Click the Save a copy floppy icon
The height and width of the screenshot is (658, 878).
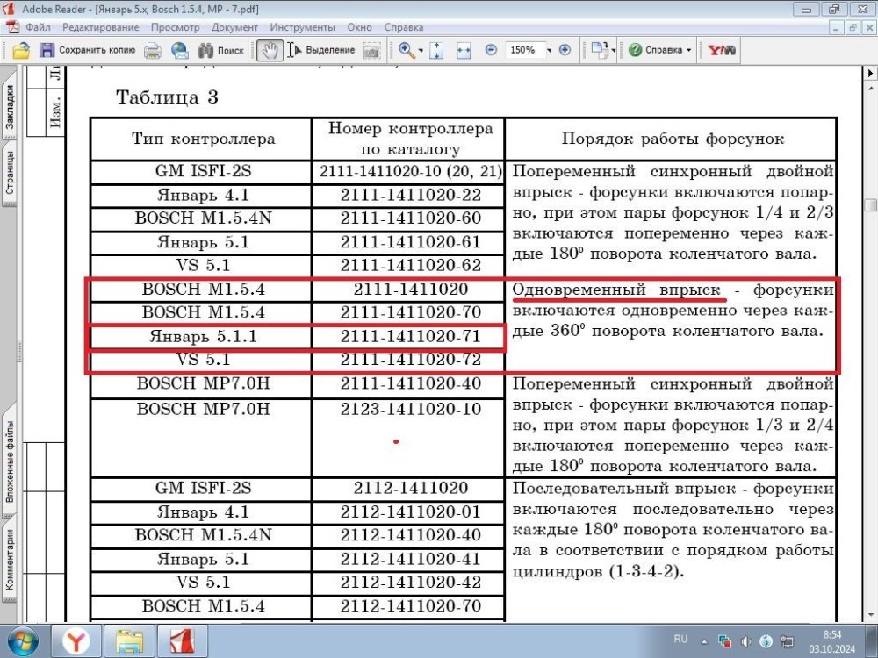pos(47,50)
